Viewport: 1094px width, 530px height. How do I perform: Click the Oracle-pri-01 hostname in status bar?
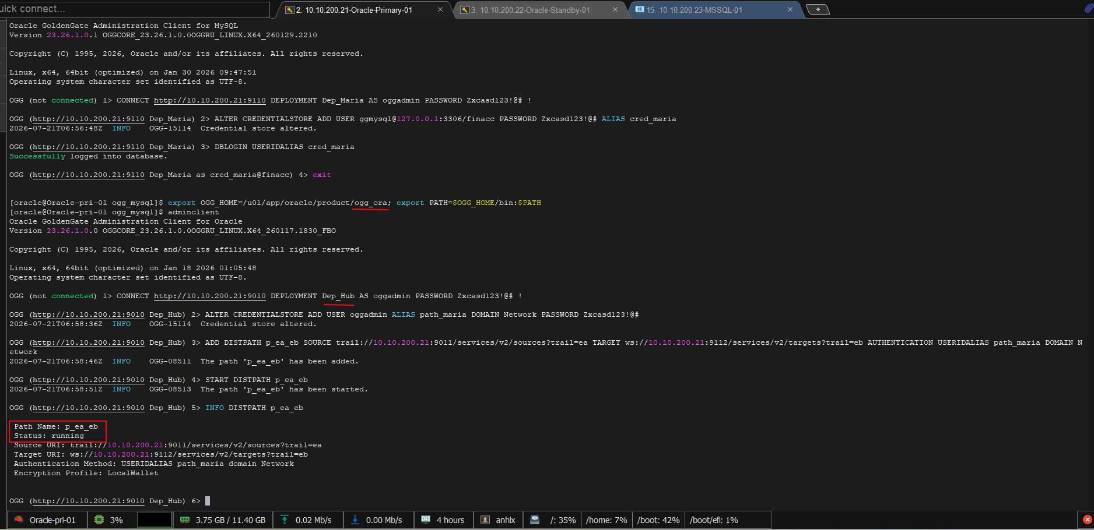[52, 520]
